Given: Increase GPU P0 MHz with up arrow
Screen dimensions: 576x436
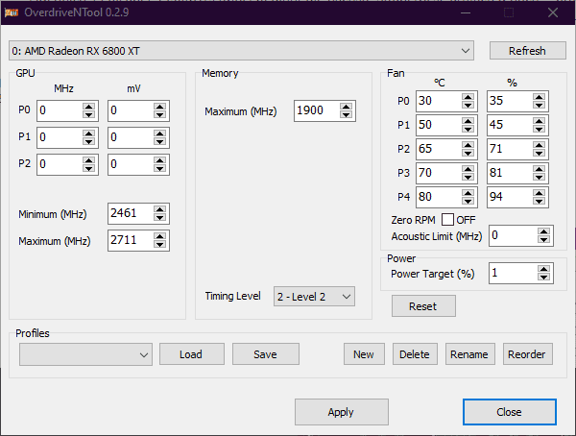Looking at the screenshot, I should click(x=89, y=106).
